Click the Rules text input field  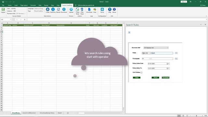click(162, 53)
